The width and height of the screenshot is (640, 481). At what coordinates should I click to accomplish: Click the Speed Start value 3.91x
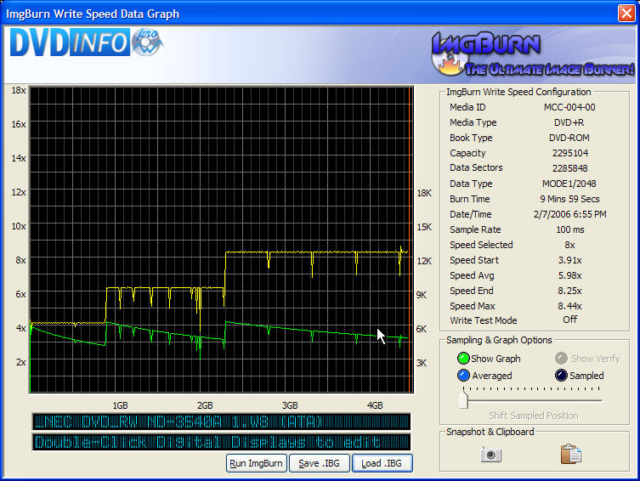tap(569, 260)
